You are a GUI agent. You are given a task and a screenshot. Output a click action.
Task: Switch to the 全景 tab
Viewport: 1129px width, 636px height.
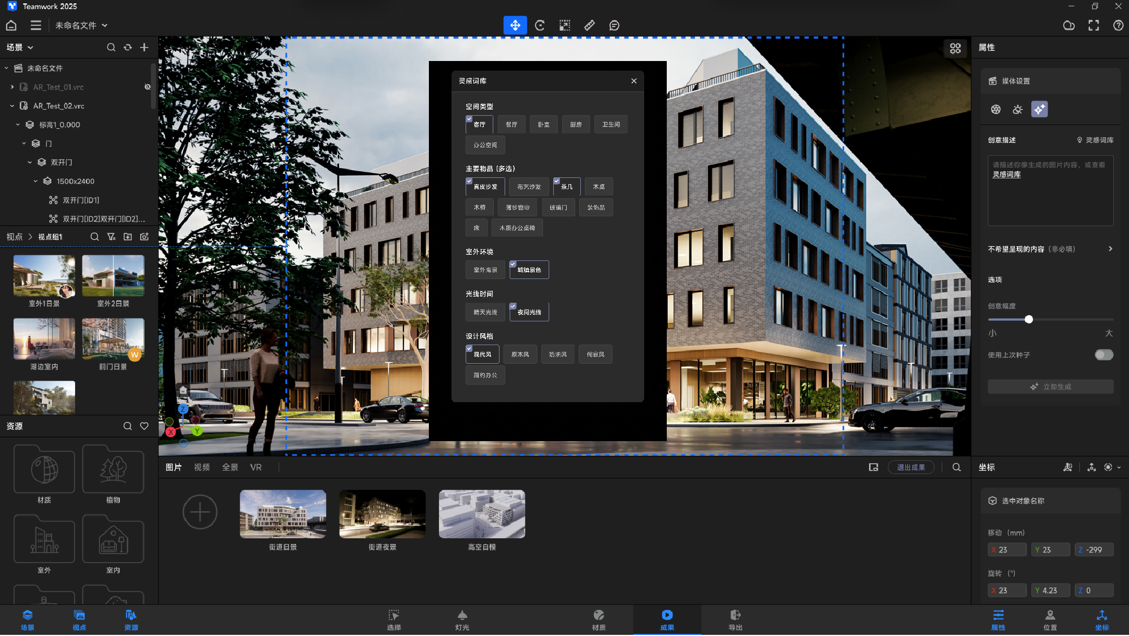point(230,467)
